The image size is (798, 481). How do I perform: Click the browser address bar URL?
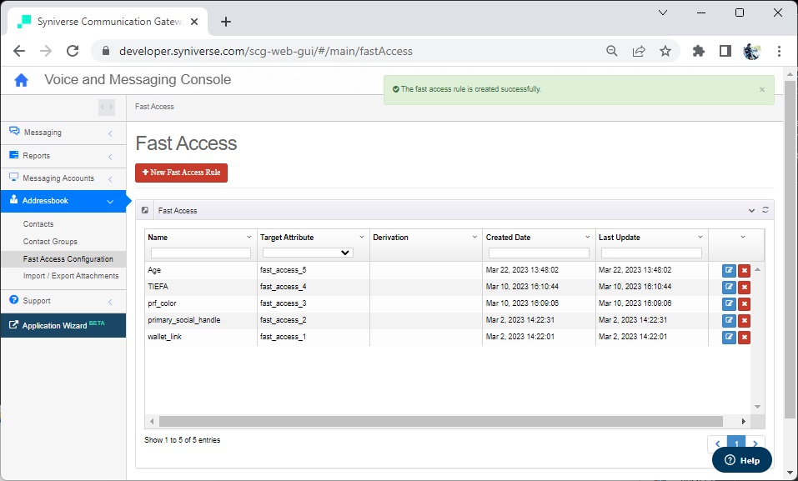(x=266, y=51)
